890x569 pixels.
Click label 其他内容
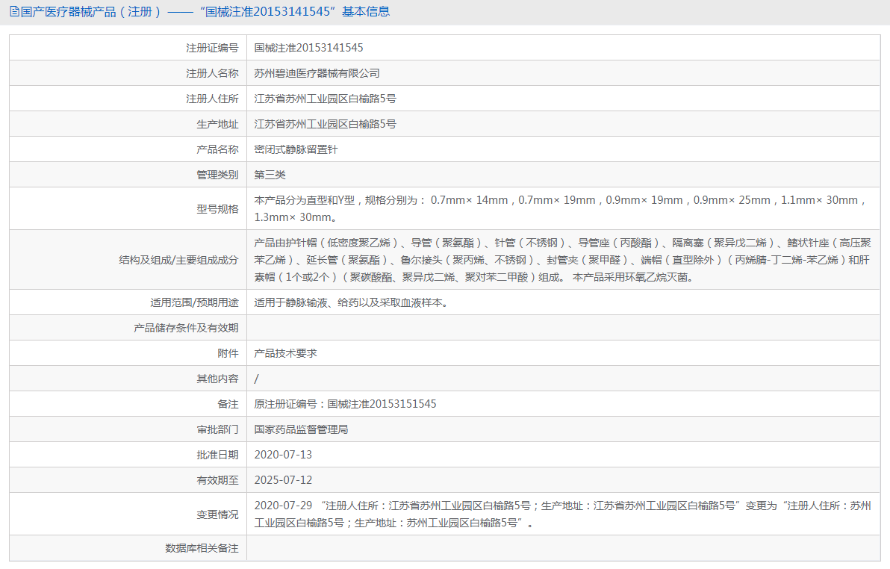217,379
